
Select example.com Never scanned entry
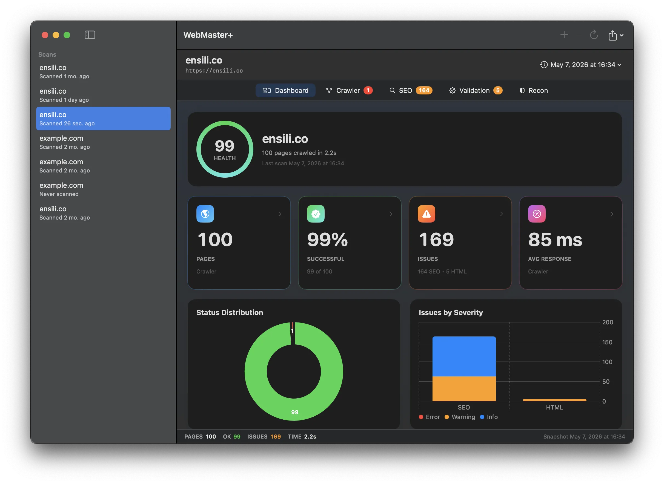tap(103, 189)
